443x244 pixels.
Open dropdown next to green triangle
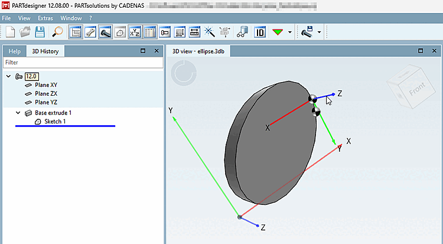coord(290,32)
